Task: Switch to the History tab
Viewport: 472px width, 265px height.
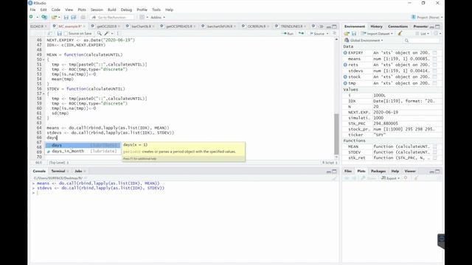Action: pyautogui.click(x=376, y=26)
